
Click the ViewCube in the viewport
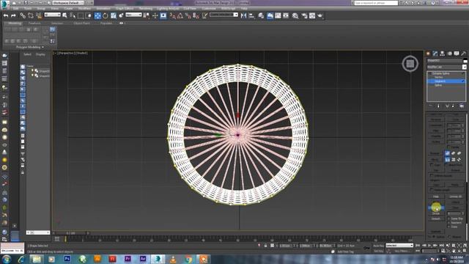pyautogui.click(x=410, y=64)
